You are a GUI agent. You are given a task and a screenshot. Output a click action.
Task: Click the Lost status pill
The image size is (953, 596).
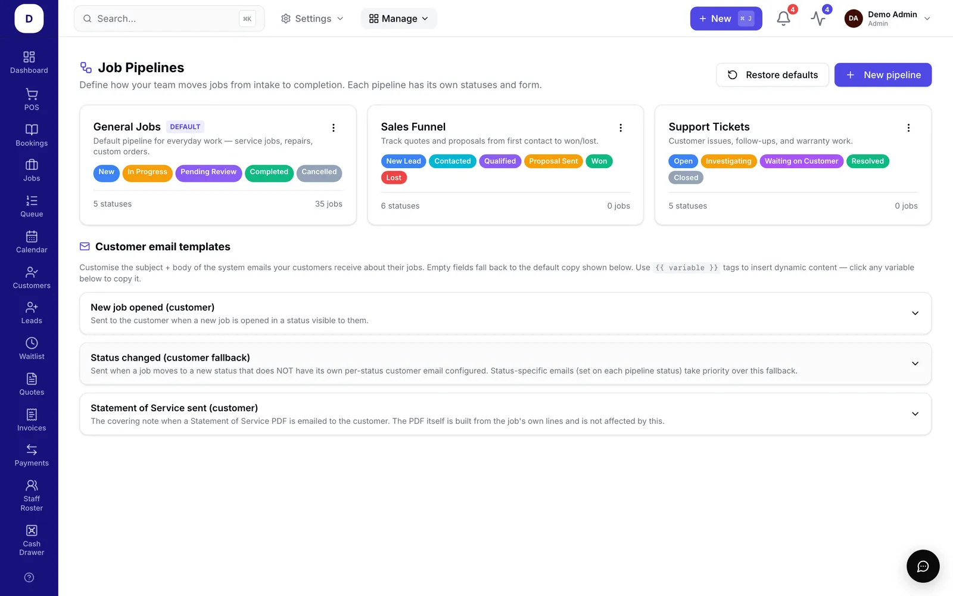point(394,178)
